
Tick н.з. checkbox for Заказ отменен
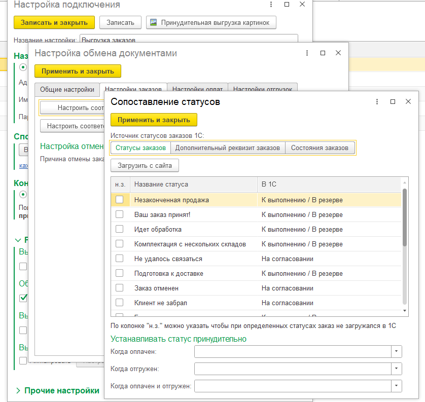pyautogui.click(x=120, y=287)
